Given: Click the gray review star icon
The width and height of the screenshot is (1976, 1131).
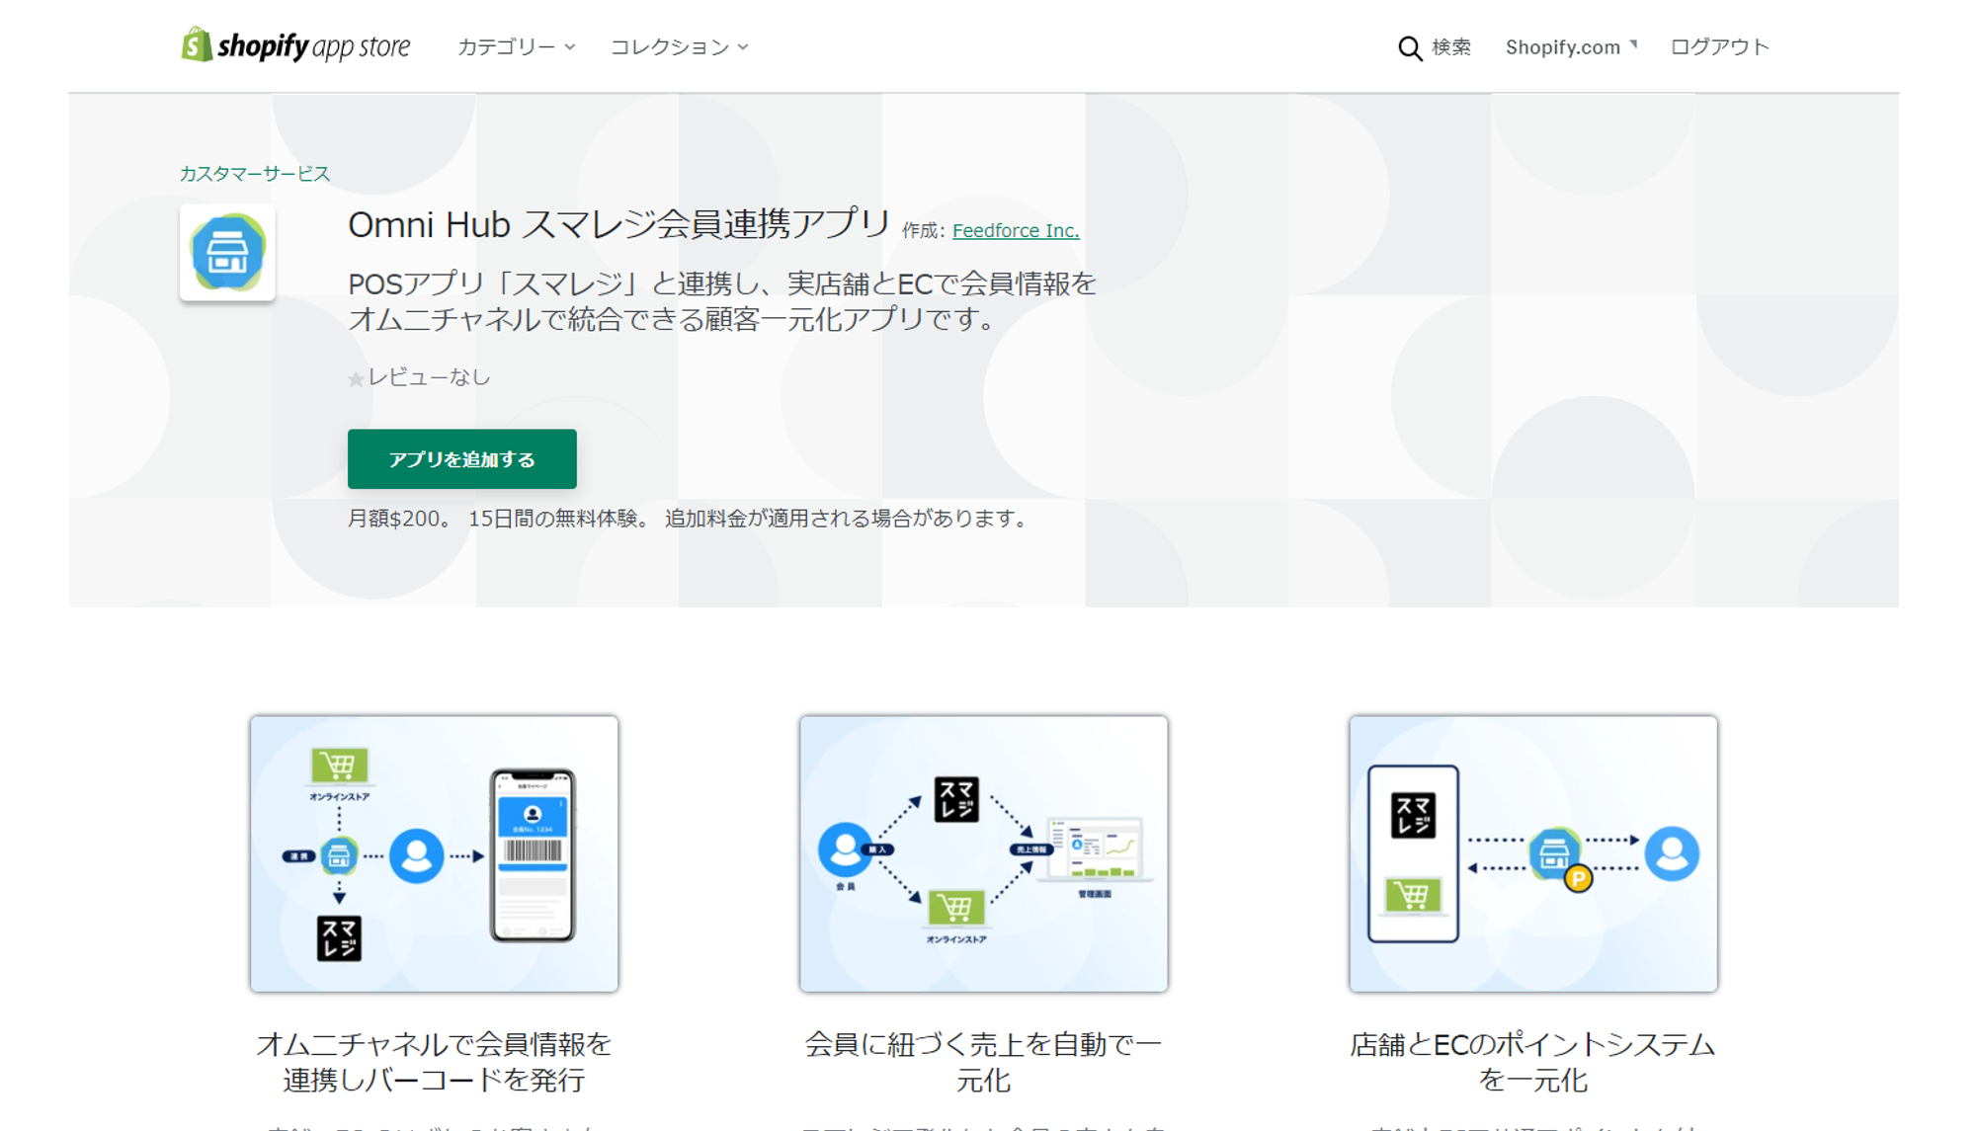Looking at the screenshot, I should (356, 378).
